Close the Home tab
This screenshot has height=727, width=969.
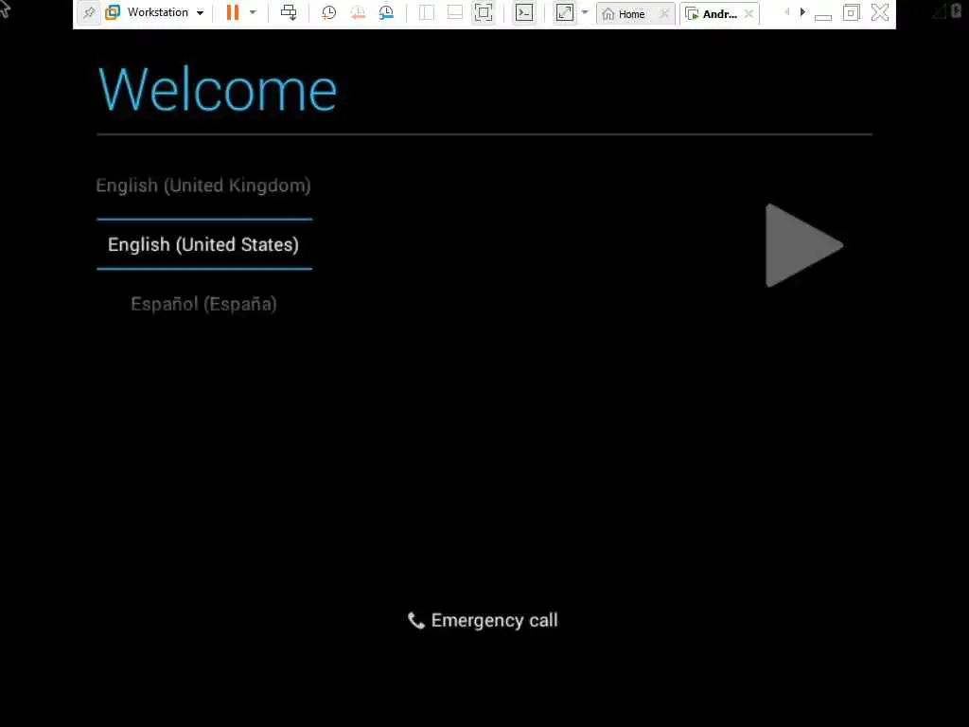(664, 13)
